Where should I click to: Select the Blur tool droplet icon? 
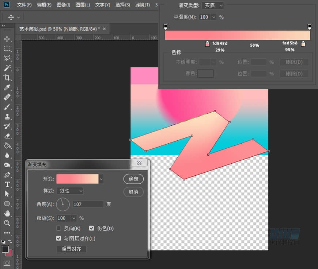[x=7, y=155]
